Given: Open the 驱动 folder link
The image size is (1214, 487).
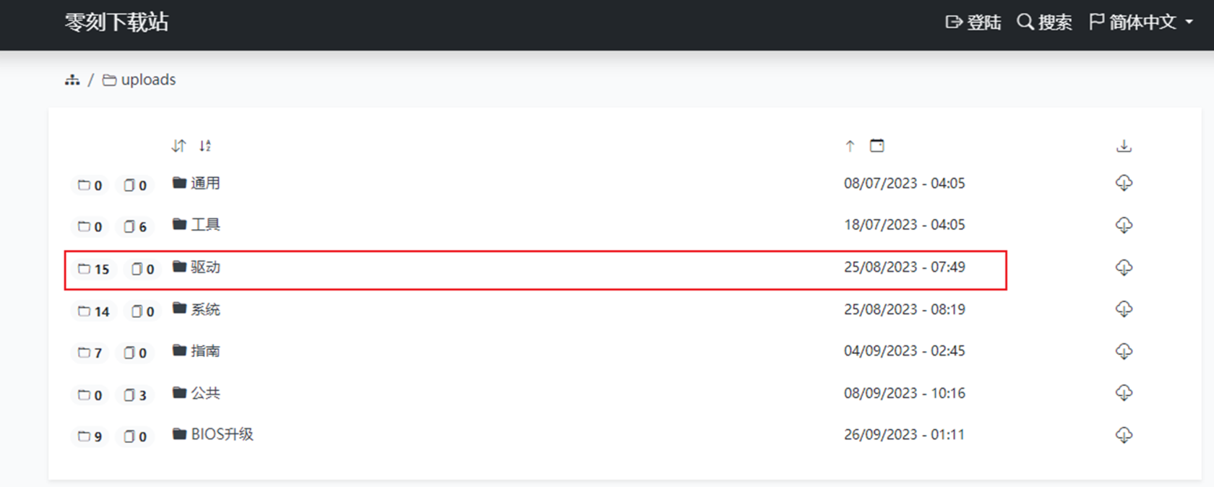Looking at the screenshot, I should (205, 267).
